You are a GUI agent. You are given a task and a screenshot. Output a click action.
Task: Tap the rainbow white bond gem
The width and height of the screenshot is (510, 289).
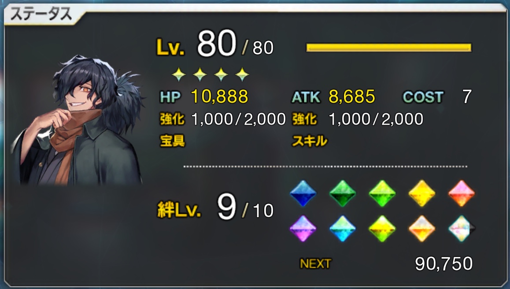pyautogui.click(x=462, y=229)
